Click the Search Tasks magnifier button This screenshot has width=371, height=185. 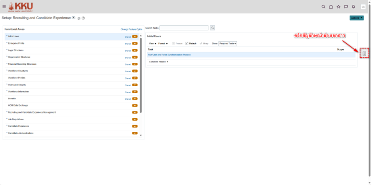[x=213, y=28]
